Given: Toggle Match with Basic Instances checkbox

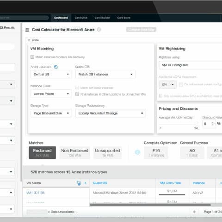Looking at the screenshot, I should click(77, 88).
